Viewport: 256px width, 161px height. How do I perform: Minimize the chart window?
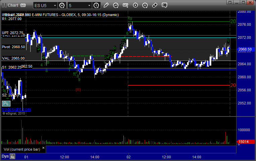pyautogui.click(x=237, y=2)
